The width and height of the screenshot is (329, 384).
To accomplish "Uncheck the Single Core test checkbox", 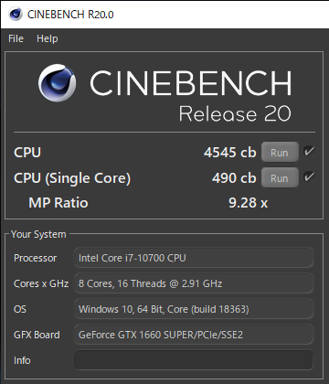I will pos(309,176).
